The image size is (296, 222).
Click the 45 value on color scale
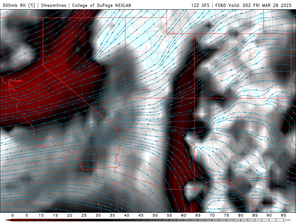click(141, 215)
